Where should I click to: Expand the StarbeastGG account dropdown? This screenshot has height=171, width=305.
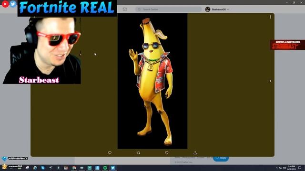tap(228, 9)
